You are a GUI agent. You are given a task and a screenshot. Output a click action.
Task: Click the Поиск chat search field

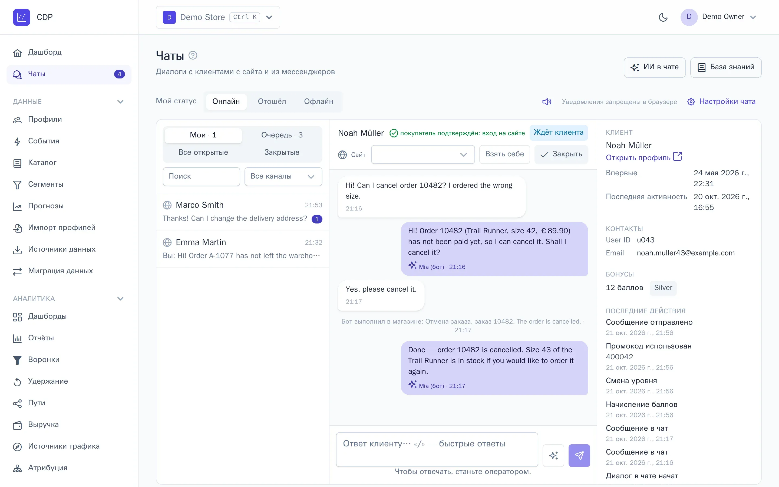click(201, 176)
